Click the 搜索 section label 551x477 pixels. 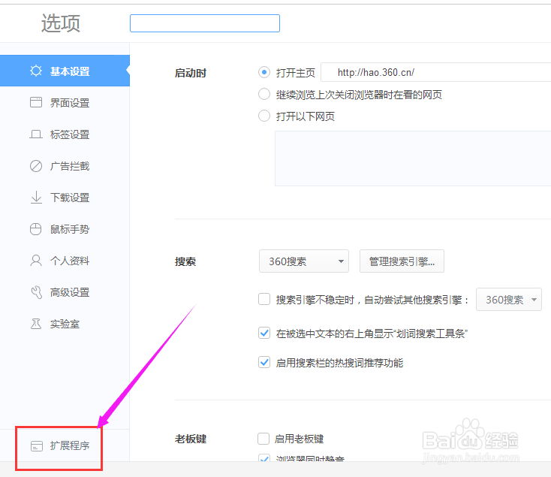pyautogui.click(x=185, y=261)
